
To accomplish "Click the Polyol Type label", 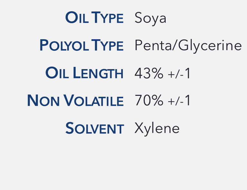I will 81,46.
